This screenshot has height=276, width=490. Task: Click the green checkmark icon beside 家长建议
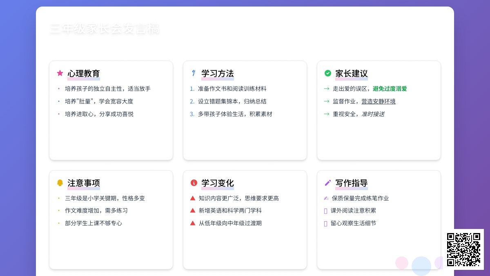click(x=328, y=73)
